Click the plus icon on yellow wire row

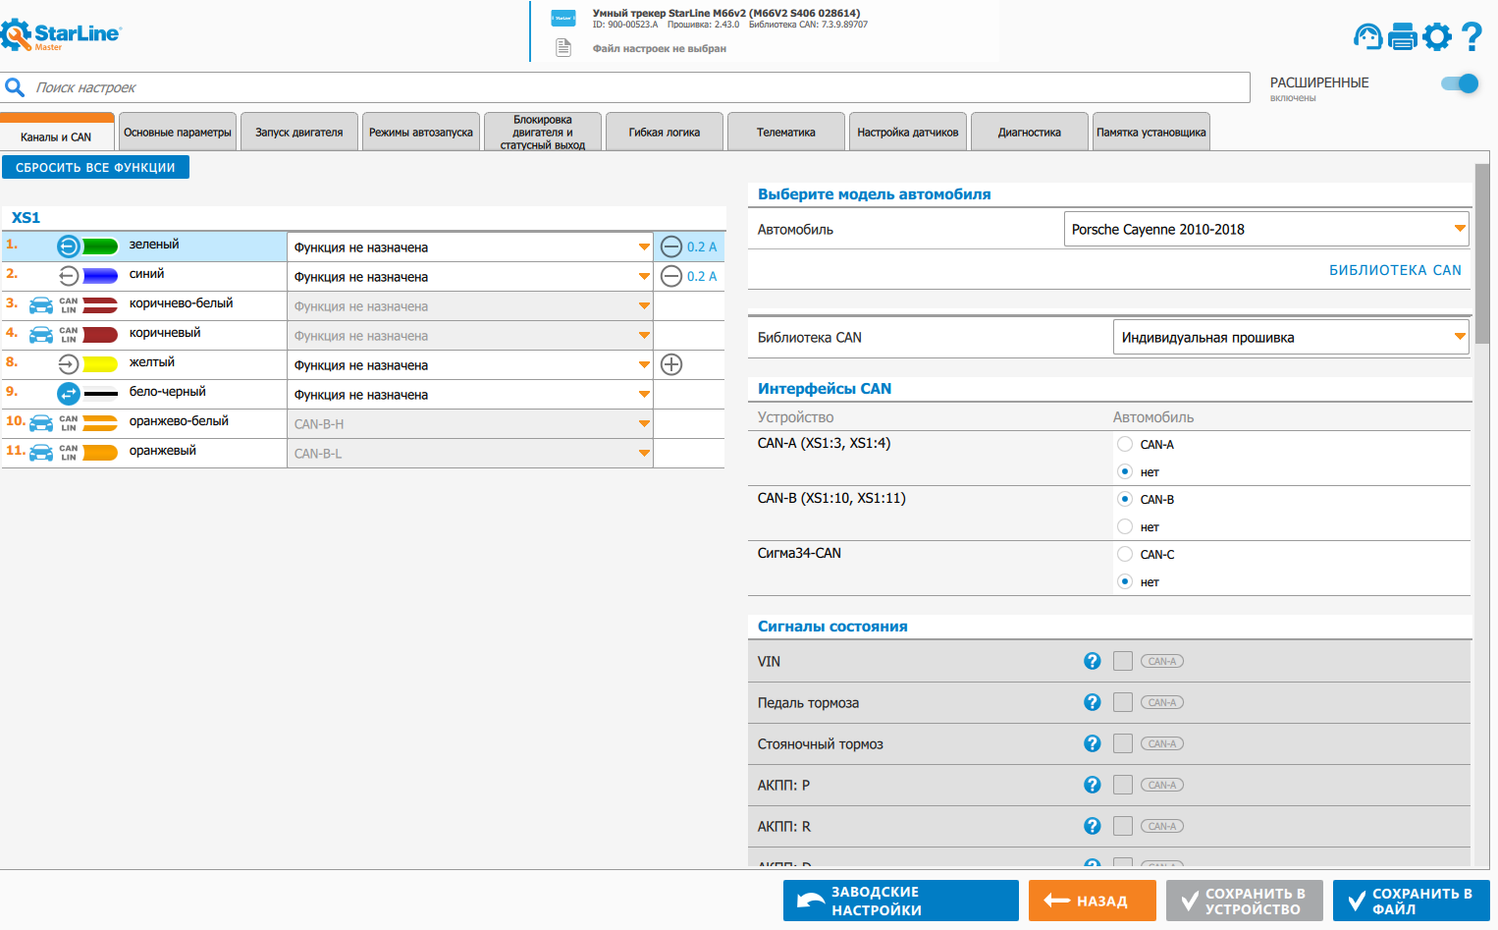(x=671, y=364)
